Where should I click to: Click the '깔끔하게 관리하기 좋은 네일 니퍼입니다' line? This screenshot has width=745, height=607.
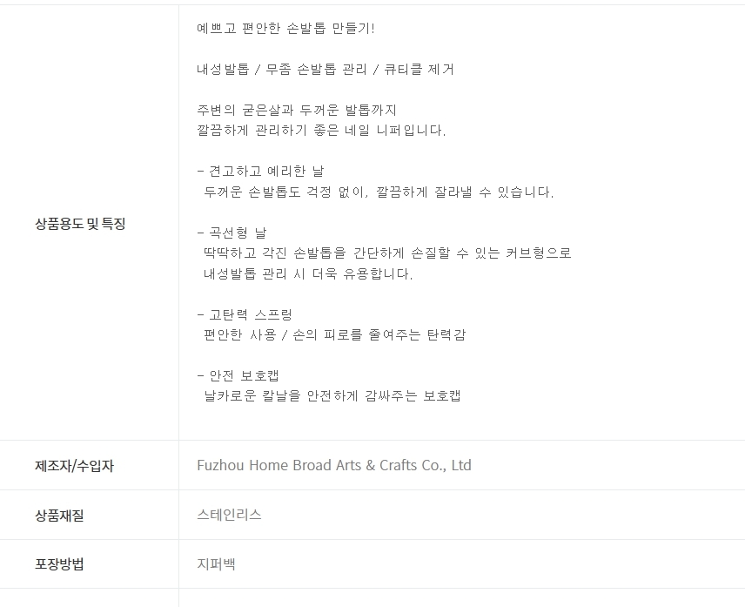pyautogui.click(x=321, y=131)
